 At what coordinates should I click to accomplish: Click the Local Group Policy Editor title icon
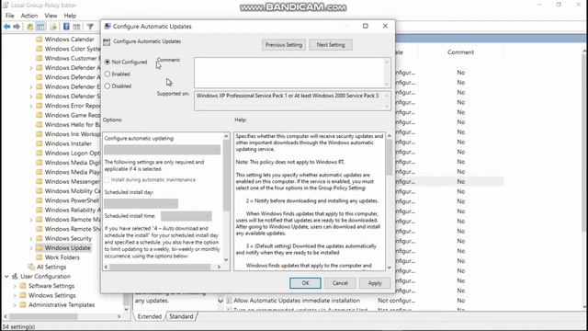[6, 6]
